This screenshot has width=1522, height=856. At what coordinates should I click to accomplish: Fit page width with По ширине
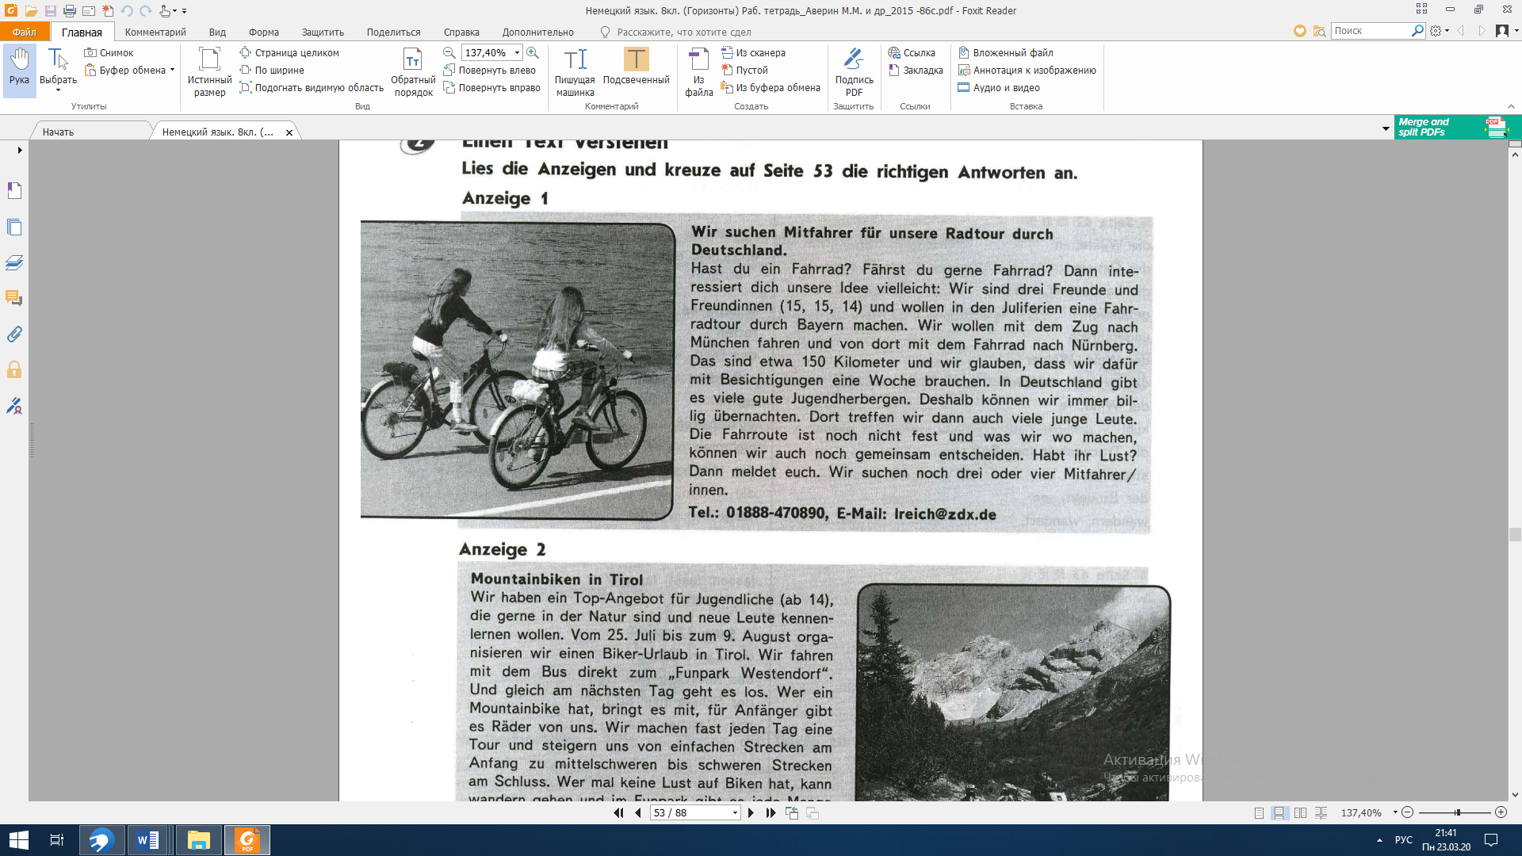click(272, 70)
